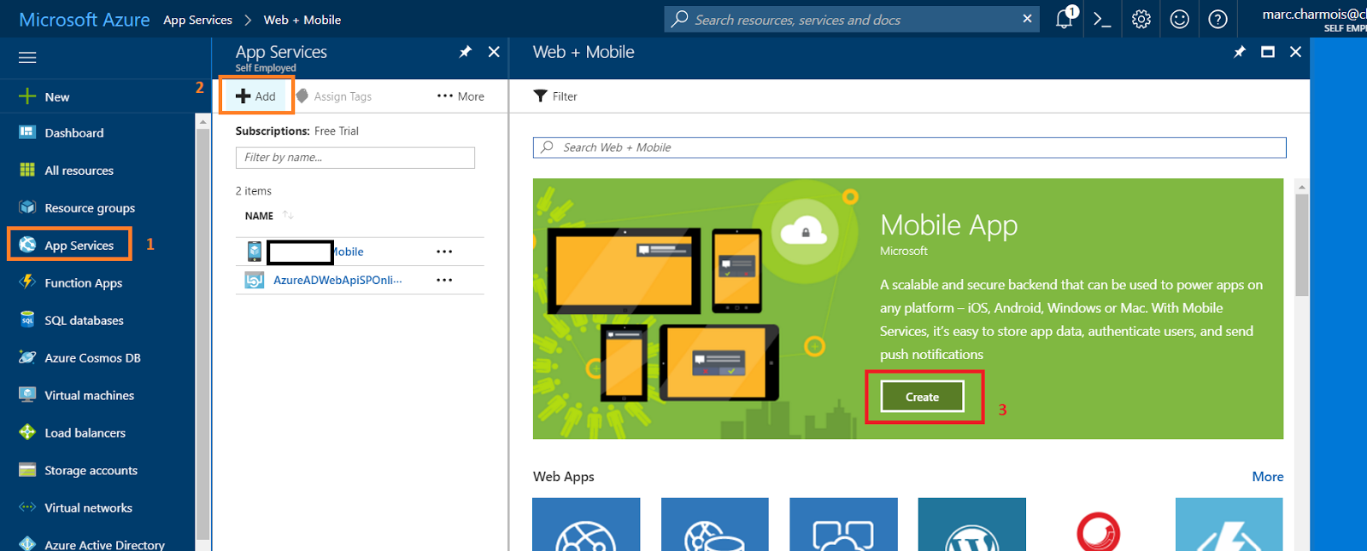Click the Filter by name field
The height and width of the screenshot is (551, 1367).
click(355, 158)
